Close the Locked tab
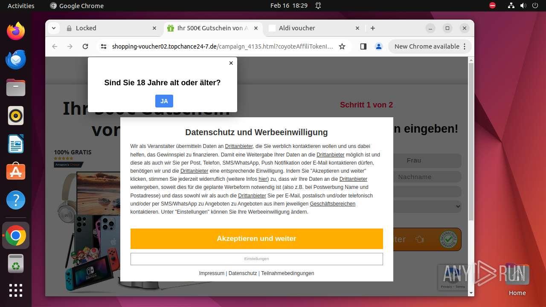The width and height of the screenshot is (546, 307). click(154, 28)
